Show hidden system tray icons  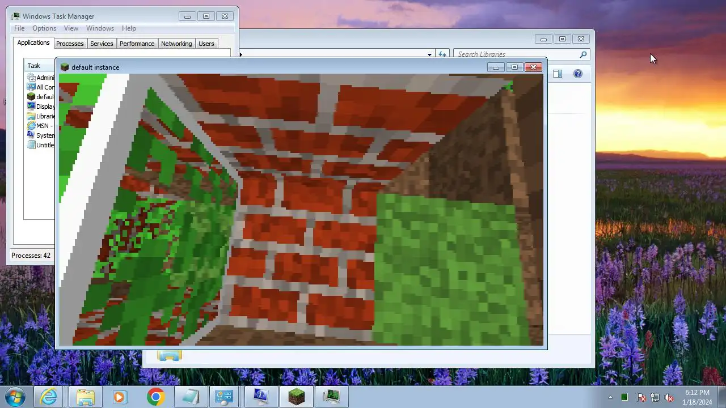[610, 397]
